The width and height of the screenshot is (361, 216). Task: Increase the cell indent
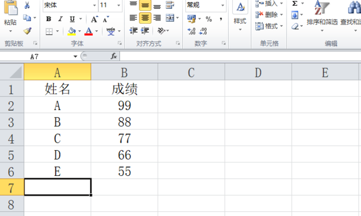click(145, 31)
